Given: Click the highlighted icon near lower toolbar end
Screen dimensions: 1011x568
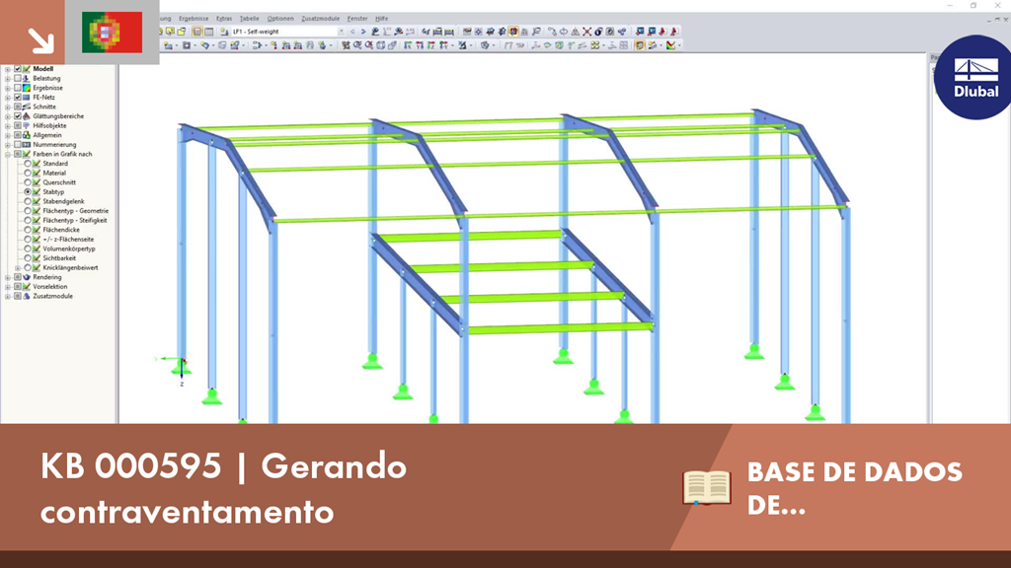Looking at the screenshot, I should 639,45.
